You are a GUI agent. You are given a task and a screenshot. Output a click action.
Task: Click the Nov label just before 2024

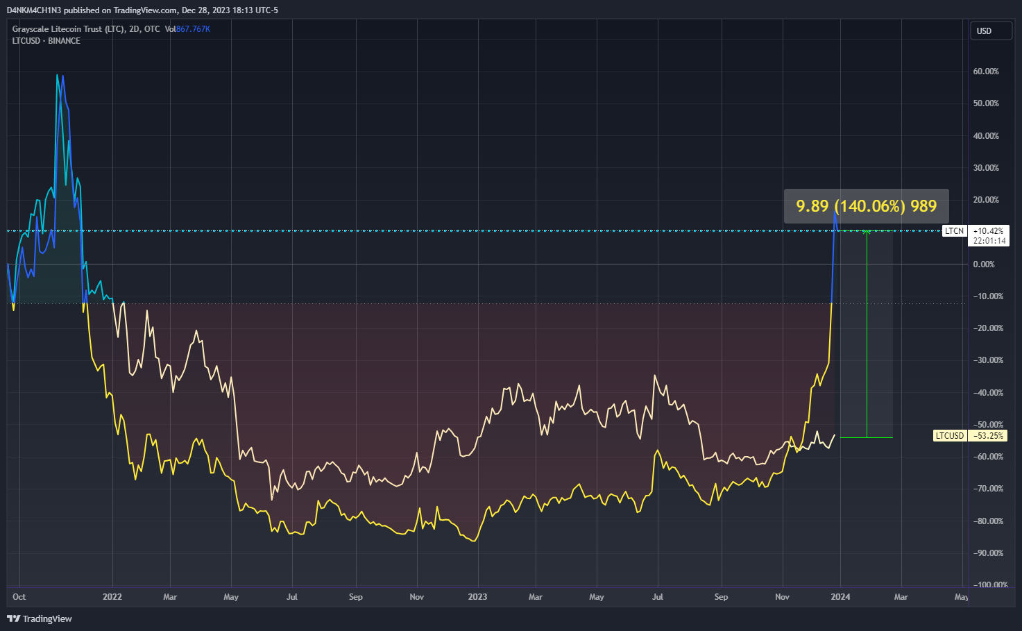click(x=782, y=597)
